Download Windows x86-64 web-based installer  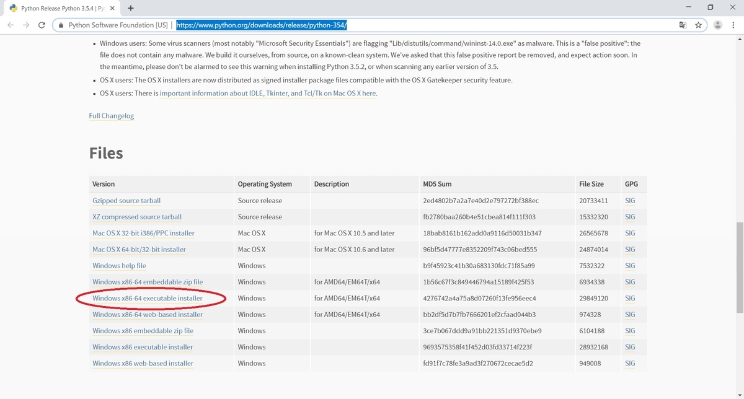[x=148, y=315]
